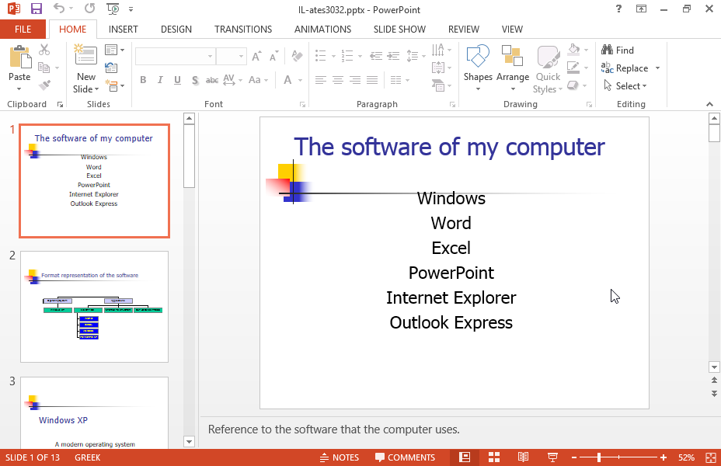Reset the slide layout icon
The width and height of the screenshot is (721, 466).
pos(111,68)
